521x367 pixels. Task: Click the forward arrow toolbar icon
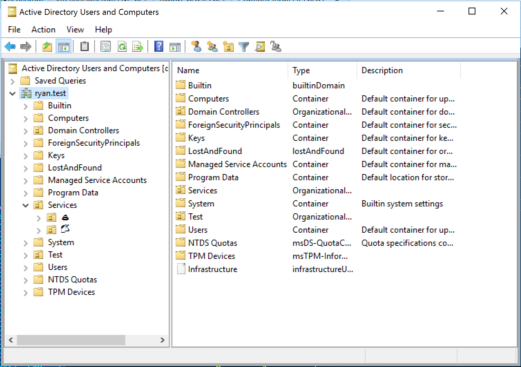point(26,46)
